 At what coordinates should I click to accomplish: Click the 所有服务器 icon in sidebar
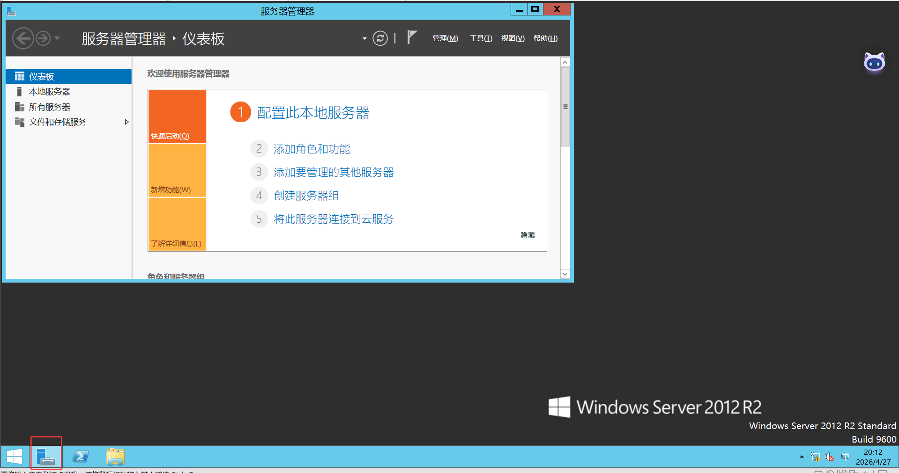coord(19,107)
